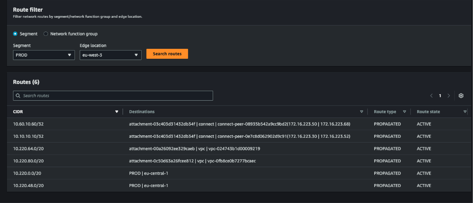The width and height of the screenshot is (473, 203).
Task: Click ACTIVE in the 10.220.48.0/20 row
Action: [424, 186]
